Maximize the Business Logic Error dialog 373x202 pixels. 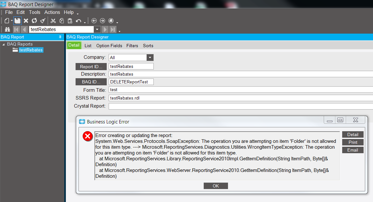point(341,120)
